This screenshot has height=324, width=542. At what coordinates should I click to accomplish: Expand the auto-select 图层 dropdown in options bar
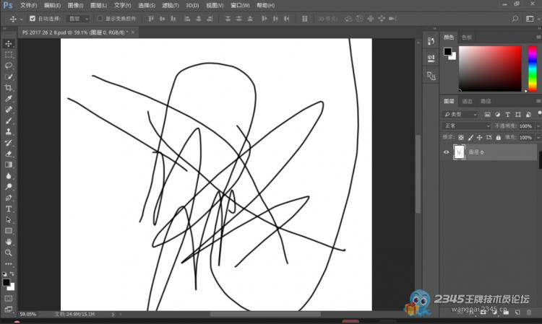pyautogui.click(x=79, y=18)
